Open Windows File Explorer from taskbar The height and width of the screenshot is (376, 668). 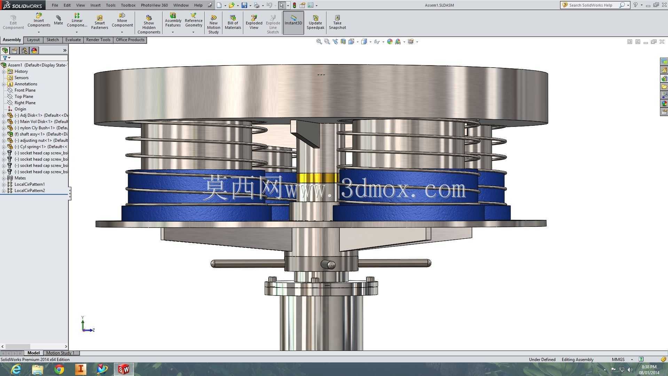38,369
